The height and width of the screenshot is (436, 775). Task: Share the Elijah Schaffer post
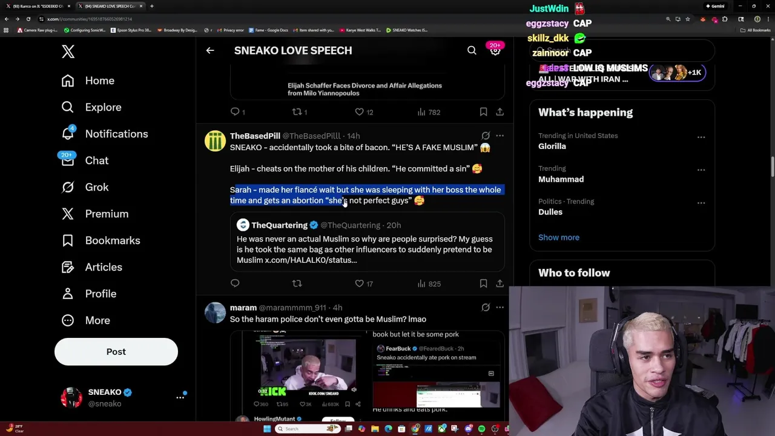coord(500,112)
